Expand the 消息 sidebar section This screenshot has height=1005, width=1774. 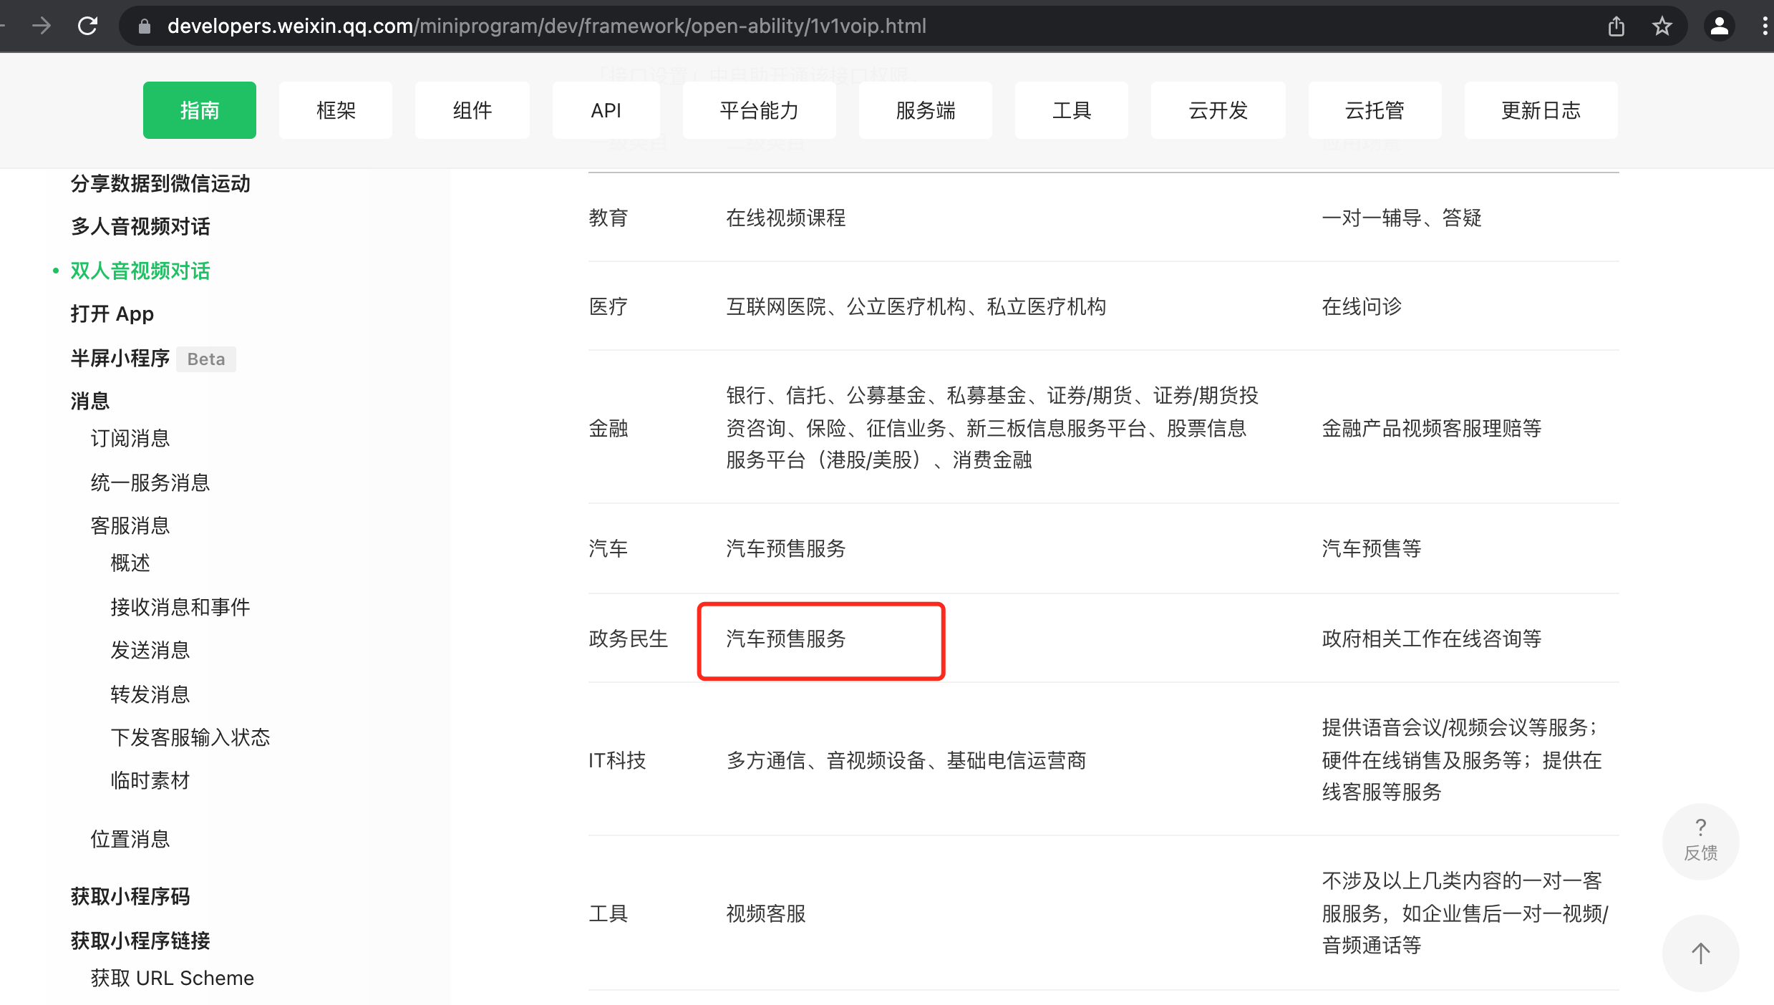(x=90, y=401)
